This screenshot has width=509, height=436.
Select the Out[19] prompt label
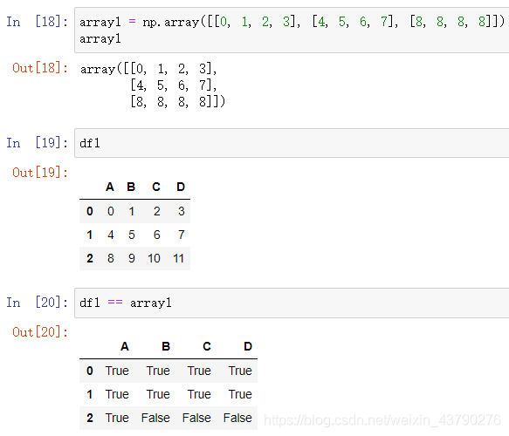(x=40, y=173)
